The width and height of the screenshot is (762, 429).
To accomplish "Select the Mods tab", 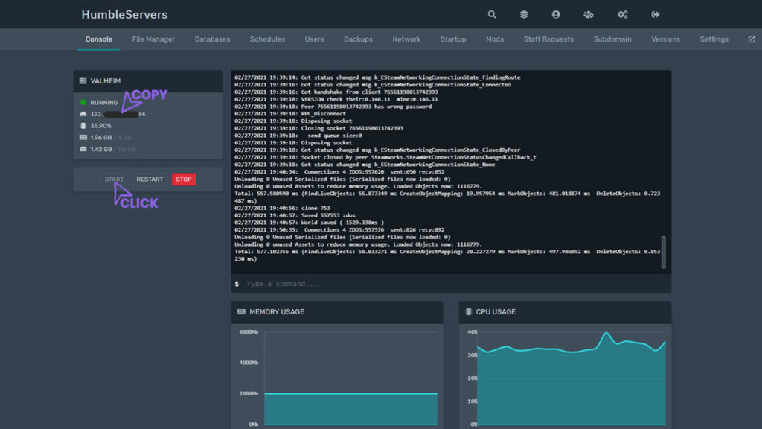I will (x=495, y=39).
